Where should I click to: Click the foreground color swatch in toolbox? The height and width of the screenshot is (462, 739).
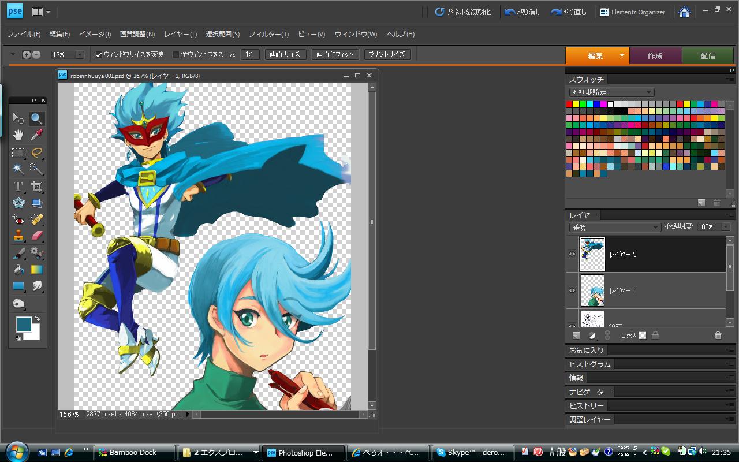click(x=24, y=324)
